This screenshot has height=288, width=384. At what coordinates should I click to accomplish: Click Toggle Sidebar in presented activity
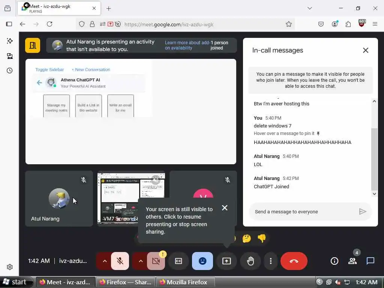coord(49,69)
